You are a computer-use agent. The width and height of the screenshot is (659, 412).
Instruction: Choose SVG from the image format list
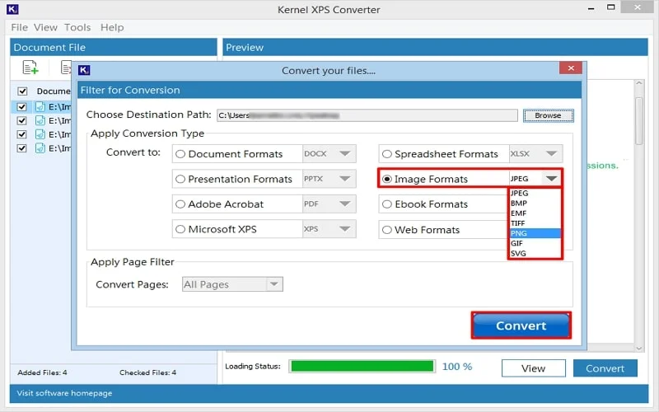[x=535, y=254]
